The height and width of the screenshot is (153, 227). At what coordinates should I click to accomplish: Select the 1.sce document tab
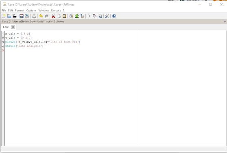pos(6,27)
